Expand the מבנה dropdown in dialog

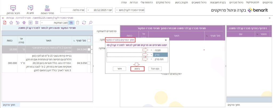tap(151, 50)
